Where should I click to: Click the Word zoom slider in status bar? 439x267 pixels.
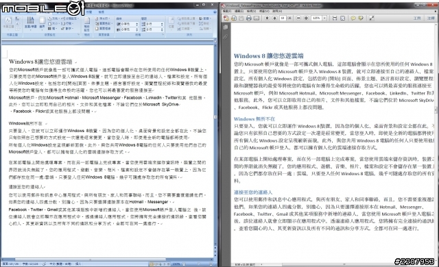point(197,264)
